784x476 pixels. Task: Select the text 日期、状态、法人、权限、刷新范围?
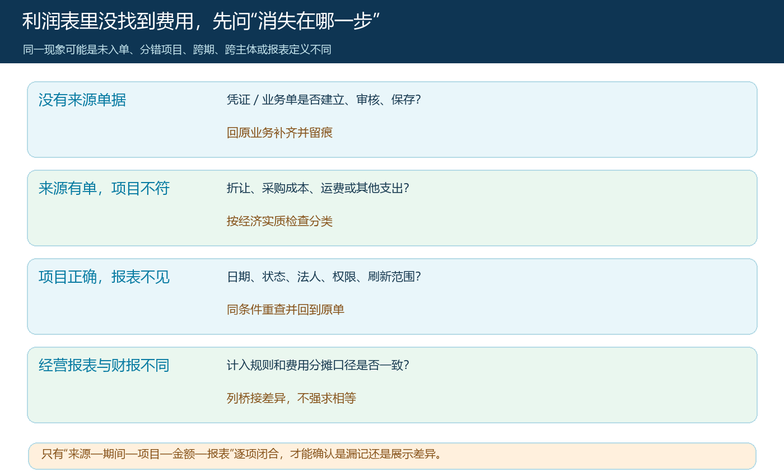pos(324,277)
